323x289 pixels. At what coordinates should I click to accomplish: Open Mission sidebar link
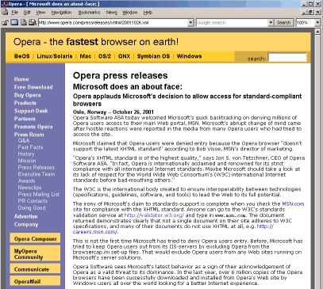click(27, 161)
